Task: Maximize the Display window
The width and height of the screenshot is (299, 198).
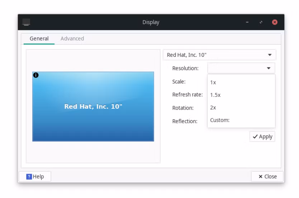Action: tap(261, 22)
